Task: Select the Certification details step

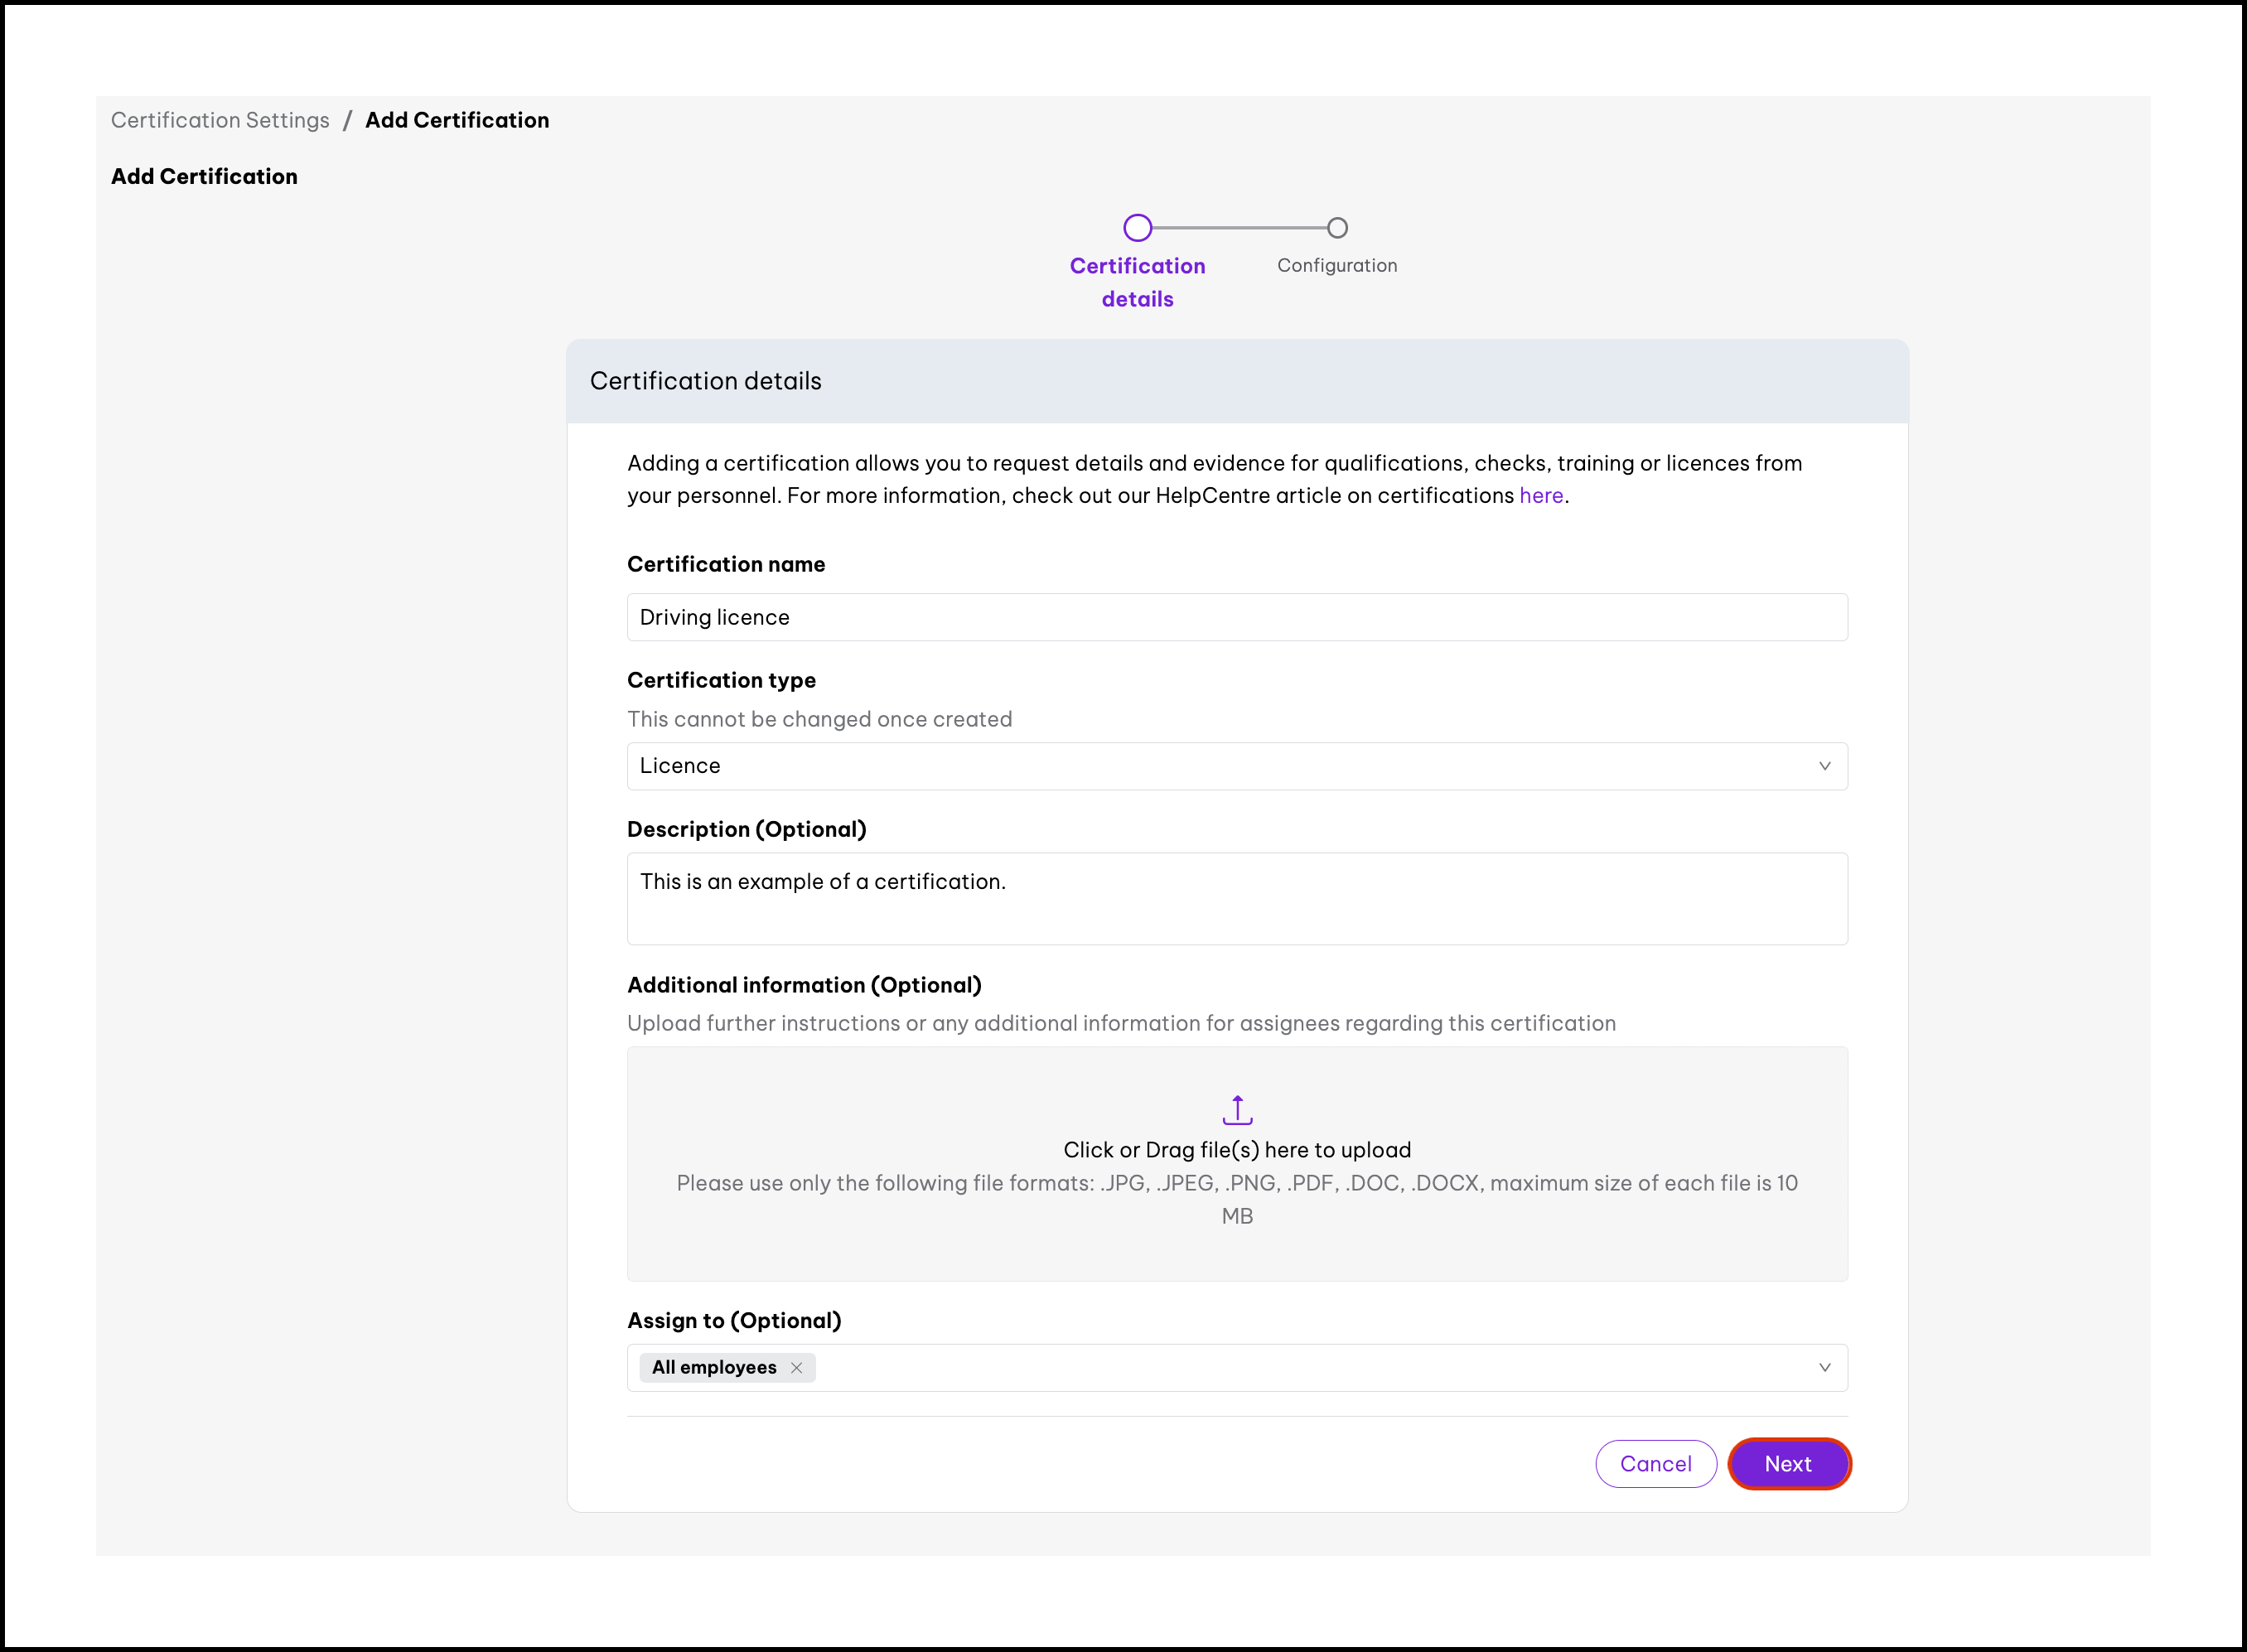Action: [x=1137, y=282]
